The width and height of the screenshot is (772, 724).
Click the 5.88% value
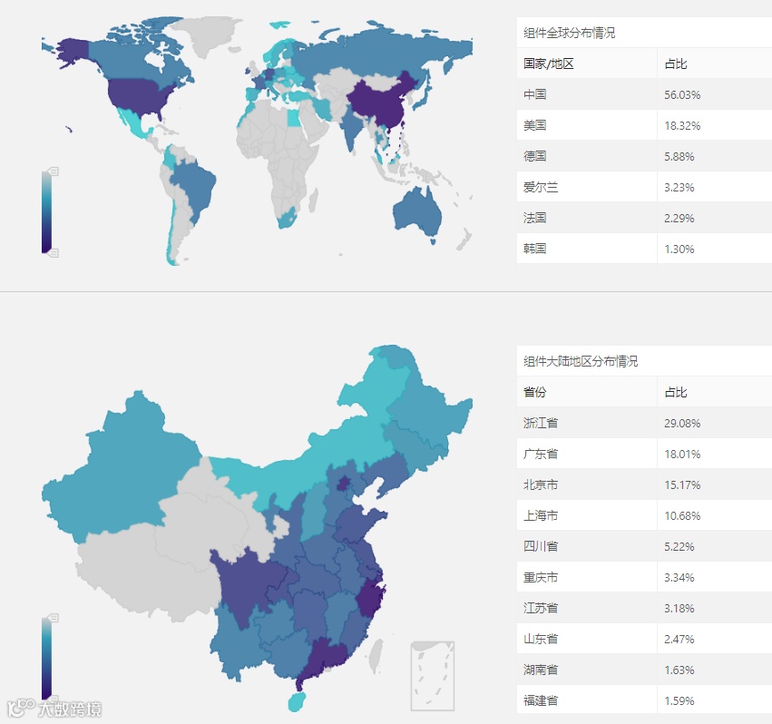coord(679,157)
